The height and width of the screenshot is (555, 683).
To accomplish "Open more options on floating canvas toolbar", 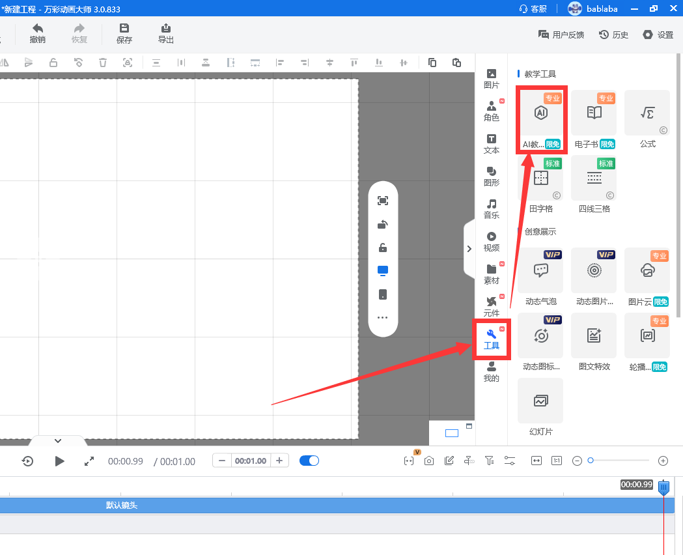I will coord(383,318).
